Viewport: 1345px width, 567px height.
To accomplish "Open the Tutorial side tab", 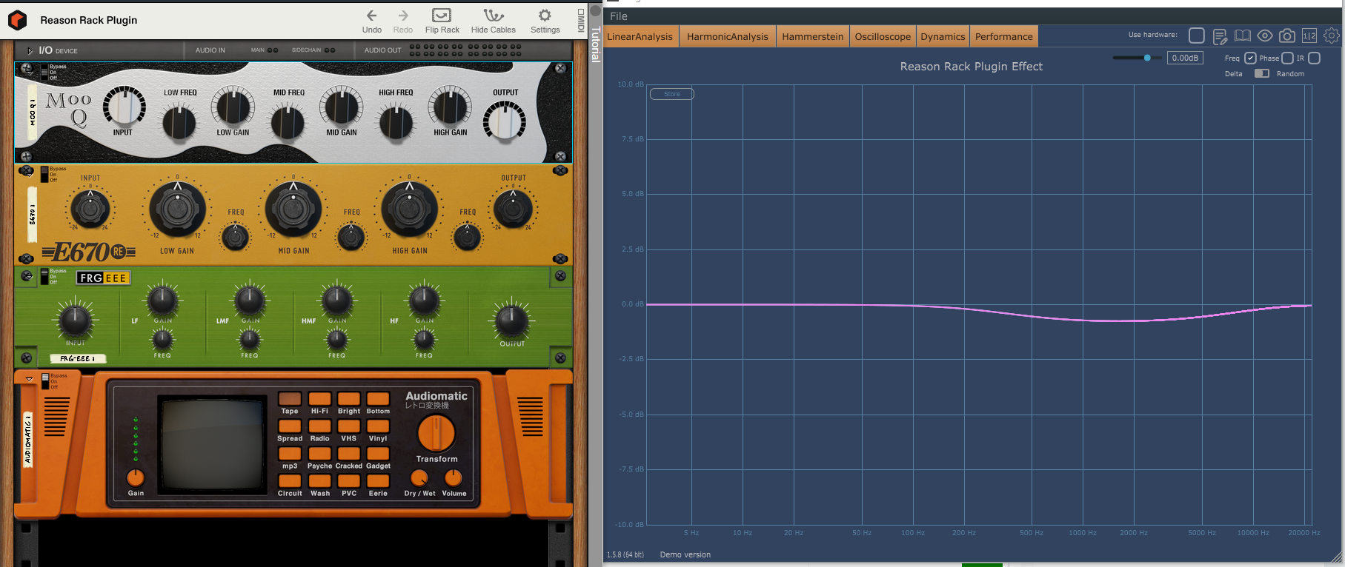I will (x=595, y=44).
